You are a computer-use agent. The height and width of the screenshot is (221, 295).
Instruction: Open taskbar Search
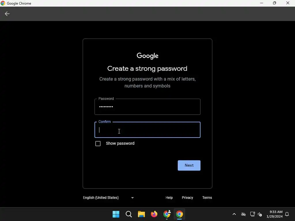coord(129,214)
